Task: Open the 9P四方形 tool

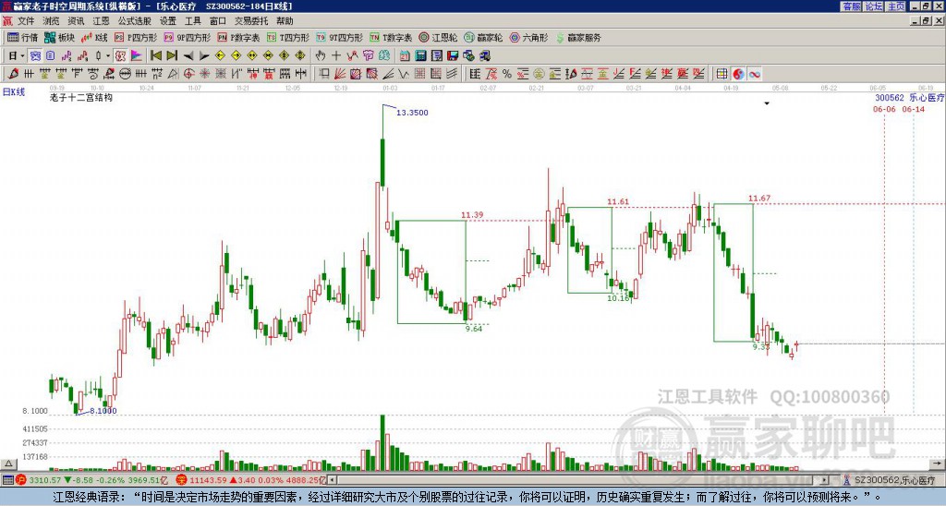Action: coord(187,37)
